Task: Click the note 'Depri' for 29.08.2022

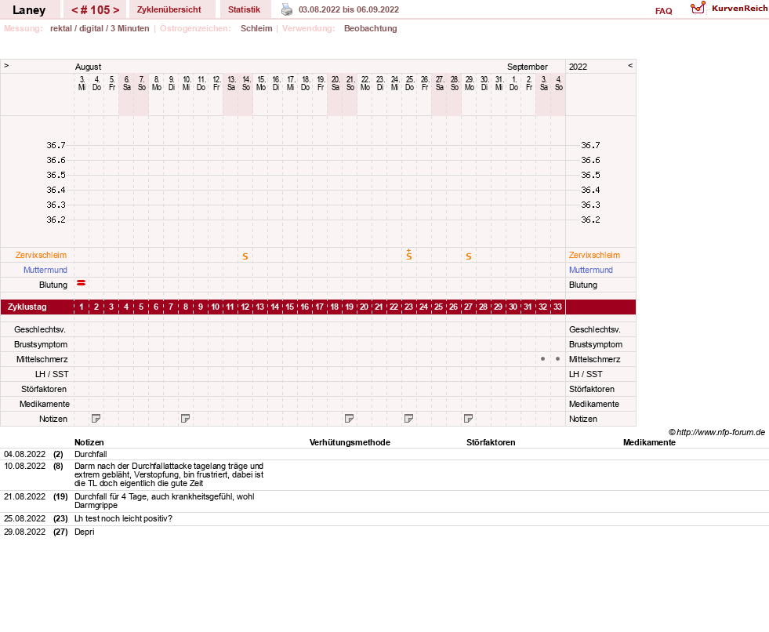Action: (85, 532)
